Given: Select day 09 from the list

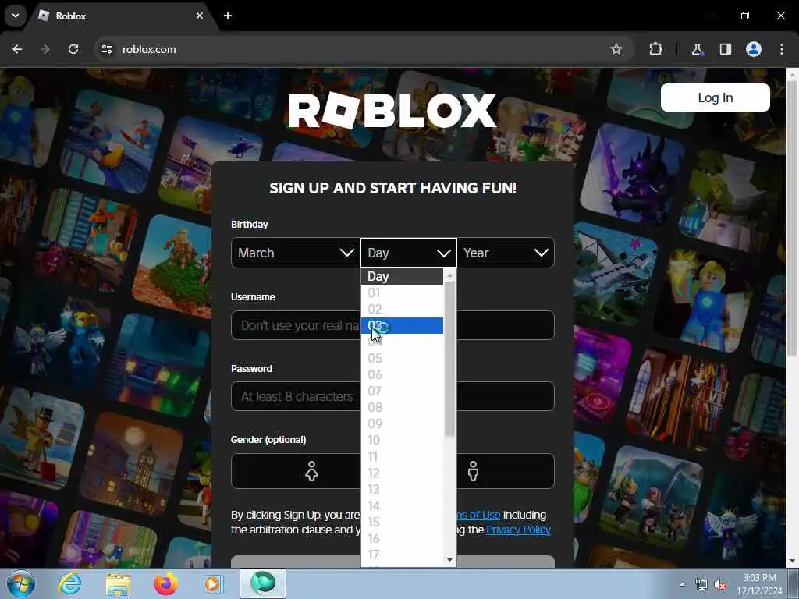Looking at the screenshot, I should 402,424.
